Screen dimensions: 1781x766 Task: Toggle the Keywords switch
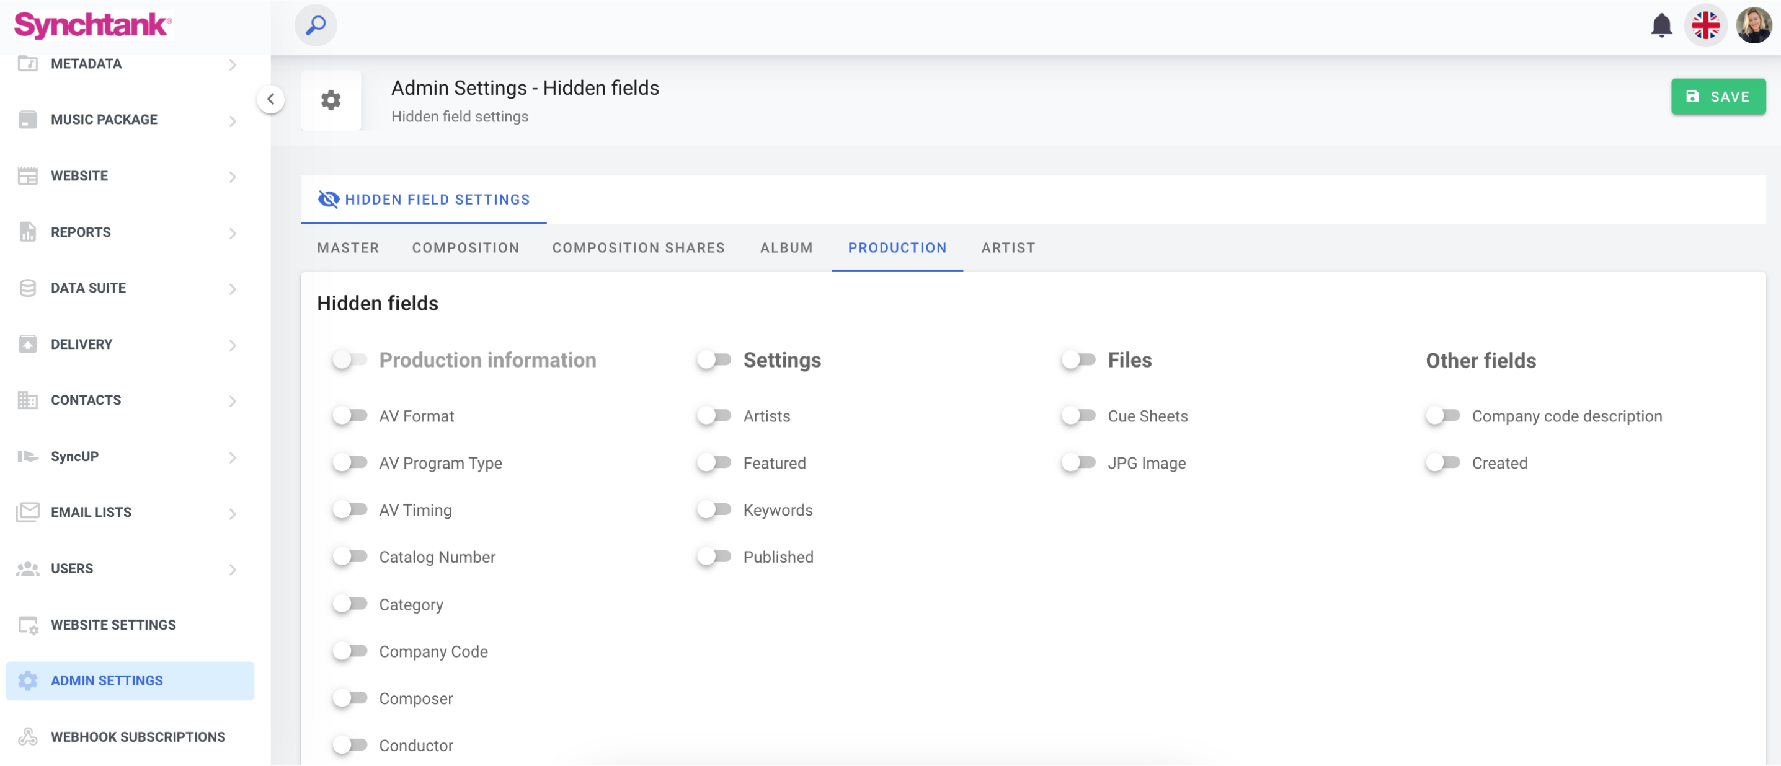tap(714, 510)
